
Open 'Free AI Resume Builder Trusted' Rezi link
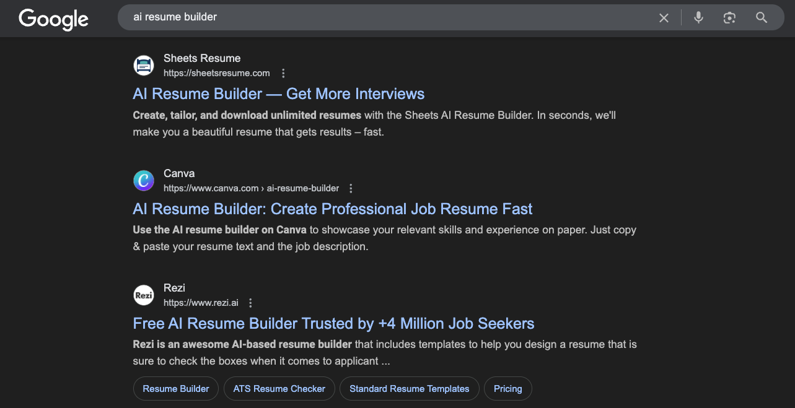[x=333, y=324]
